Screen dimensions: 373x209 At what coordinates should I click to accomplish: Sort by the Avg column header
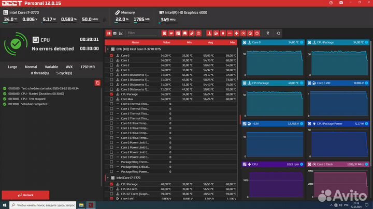click(x=210, y=42)
